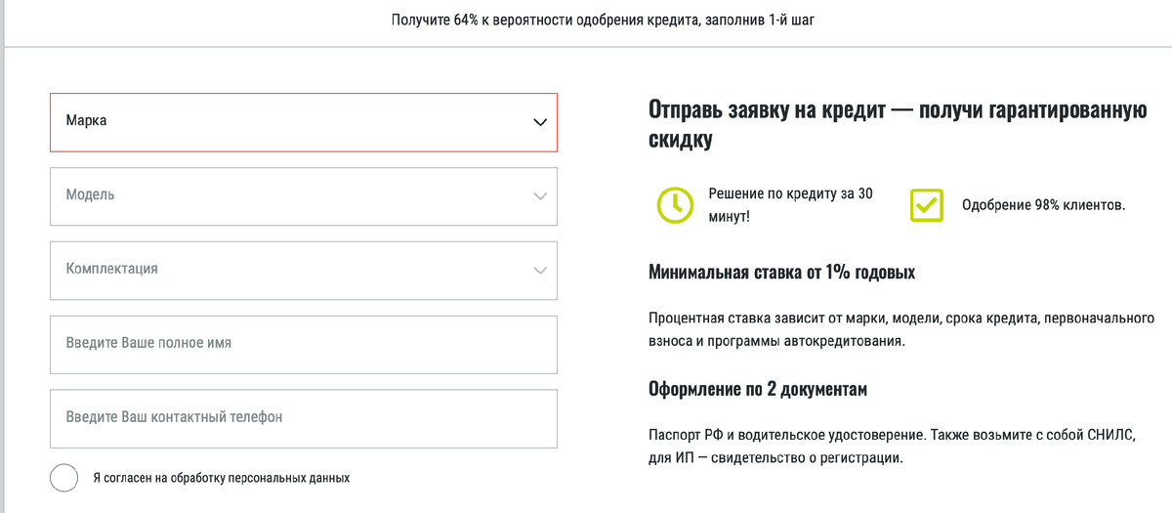Click heading 'Минимальная ставка от 1% годовых'
This screenshot has height=513, width=1172.
tap(781, 272)
